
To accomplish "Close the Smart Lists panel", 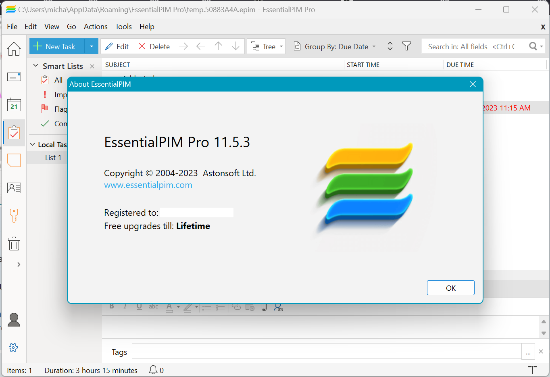I will pyautogui.click(x=92, y=66).
